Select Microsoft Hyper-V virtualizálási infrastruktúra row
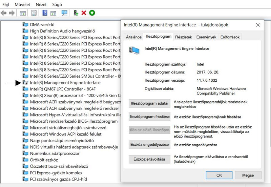The image size is (271, 187). 72,115
